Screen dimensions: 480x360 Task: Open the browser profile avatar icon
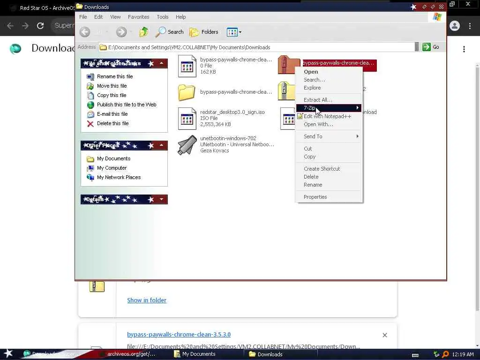pos(455,26)
